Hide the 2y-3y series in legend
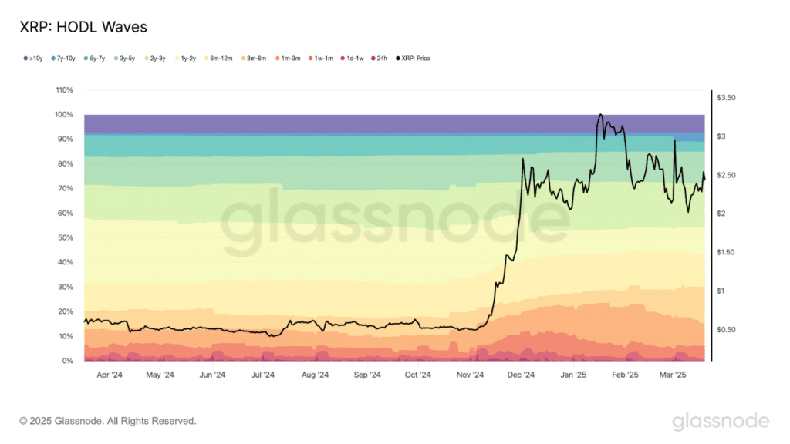 155,59
